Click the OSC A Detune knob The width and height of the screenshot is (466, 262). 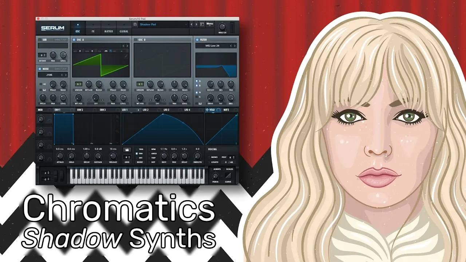[x=88, y=84]
